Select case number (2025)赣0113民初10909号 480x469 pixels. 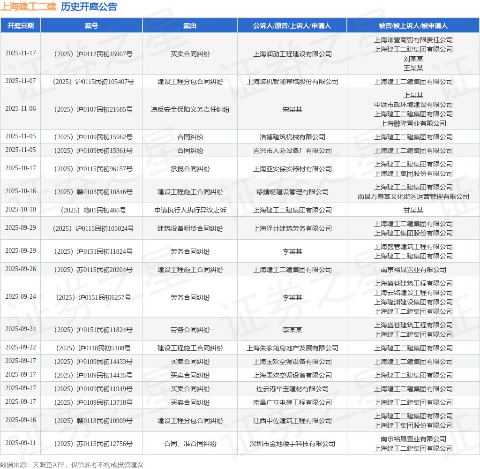(93, 421)
